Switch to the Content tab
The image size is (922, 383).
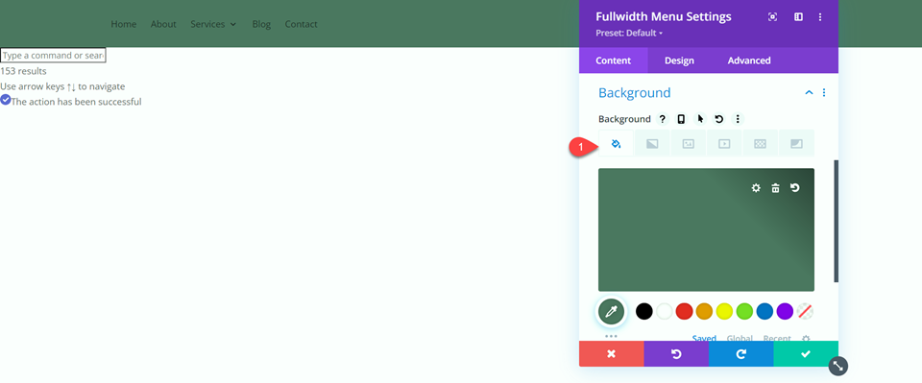[x=614, y=60]
